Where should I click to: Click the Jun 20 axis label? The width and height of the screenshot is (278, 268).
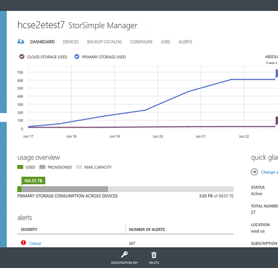[158, 136]
